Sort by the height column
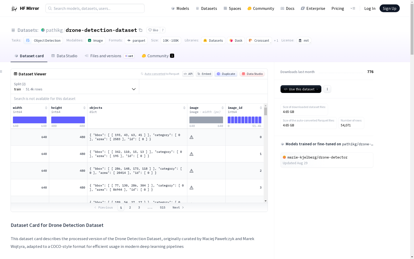This screenshot has height=259, width=414. coord(84,108)
